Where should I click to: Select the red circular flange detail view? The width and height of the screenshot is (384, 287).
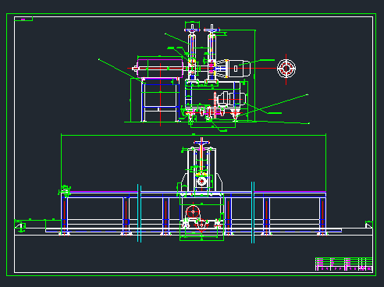[x=286, y=69]
